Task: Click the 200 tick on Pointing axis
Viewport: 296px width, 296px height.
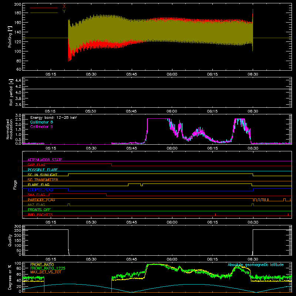Action: [18, 4]
